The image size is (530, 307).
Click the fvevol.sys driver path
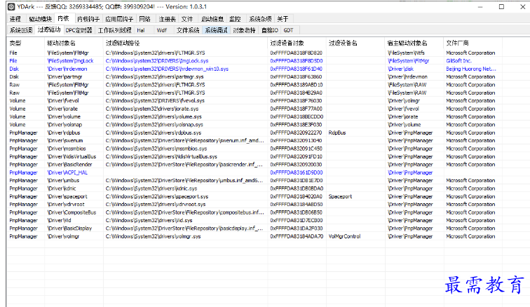coord(155,101)
